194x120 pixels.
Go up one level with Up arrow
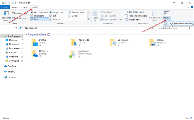click(16, 28)
